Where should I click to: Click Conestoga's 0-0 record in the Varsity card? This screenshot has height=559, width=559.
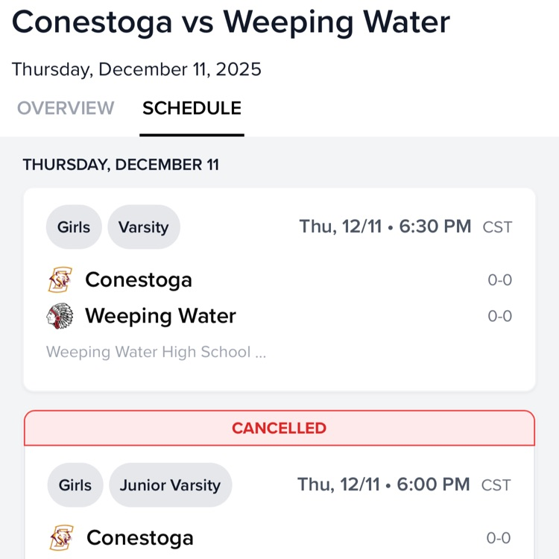click(x=499, y=280)
